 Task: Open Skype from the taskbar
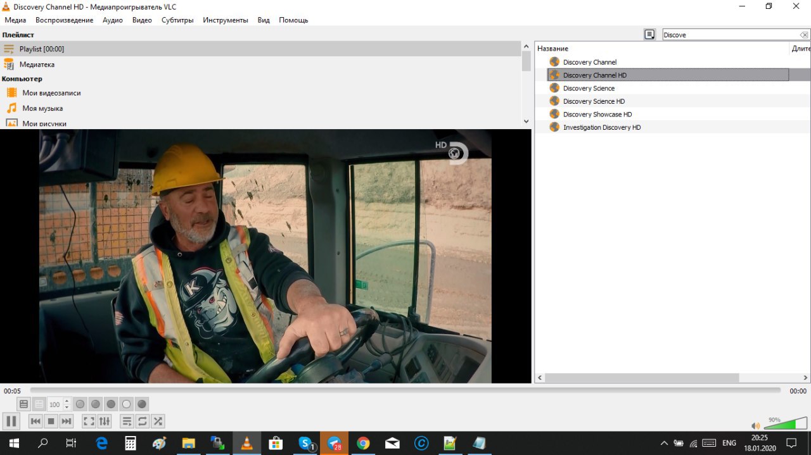tap(305, 444)
